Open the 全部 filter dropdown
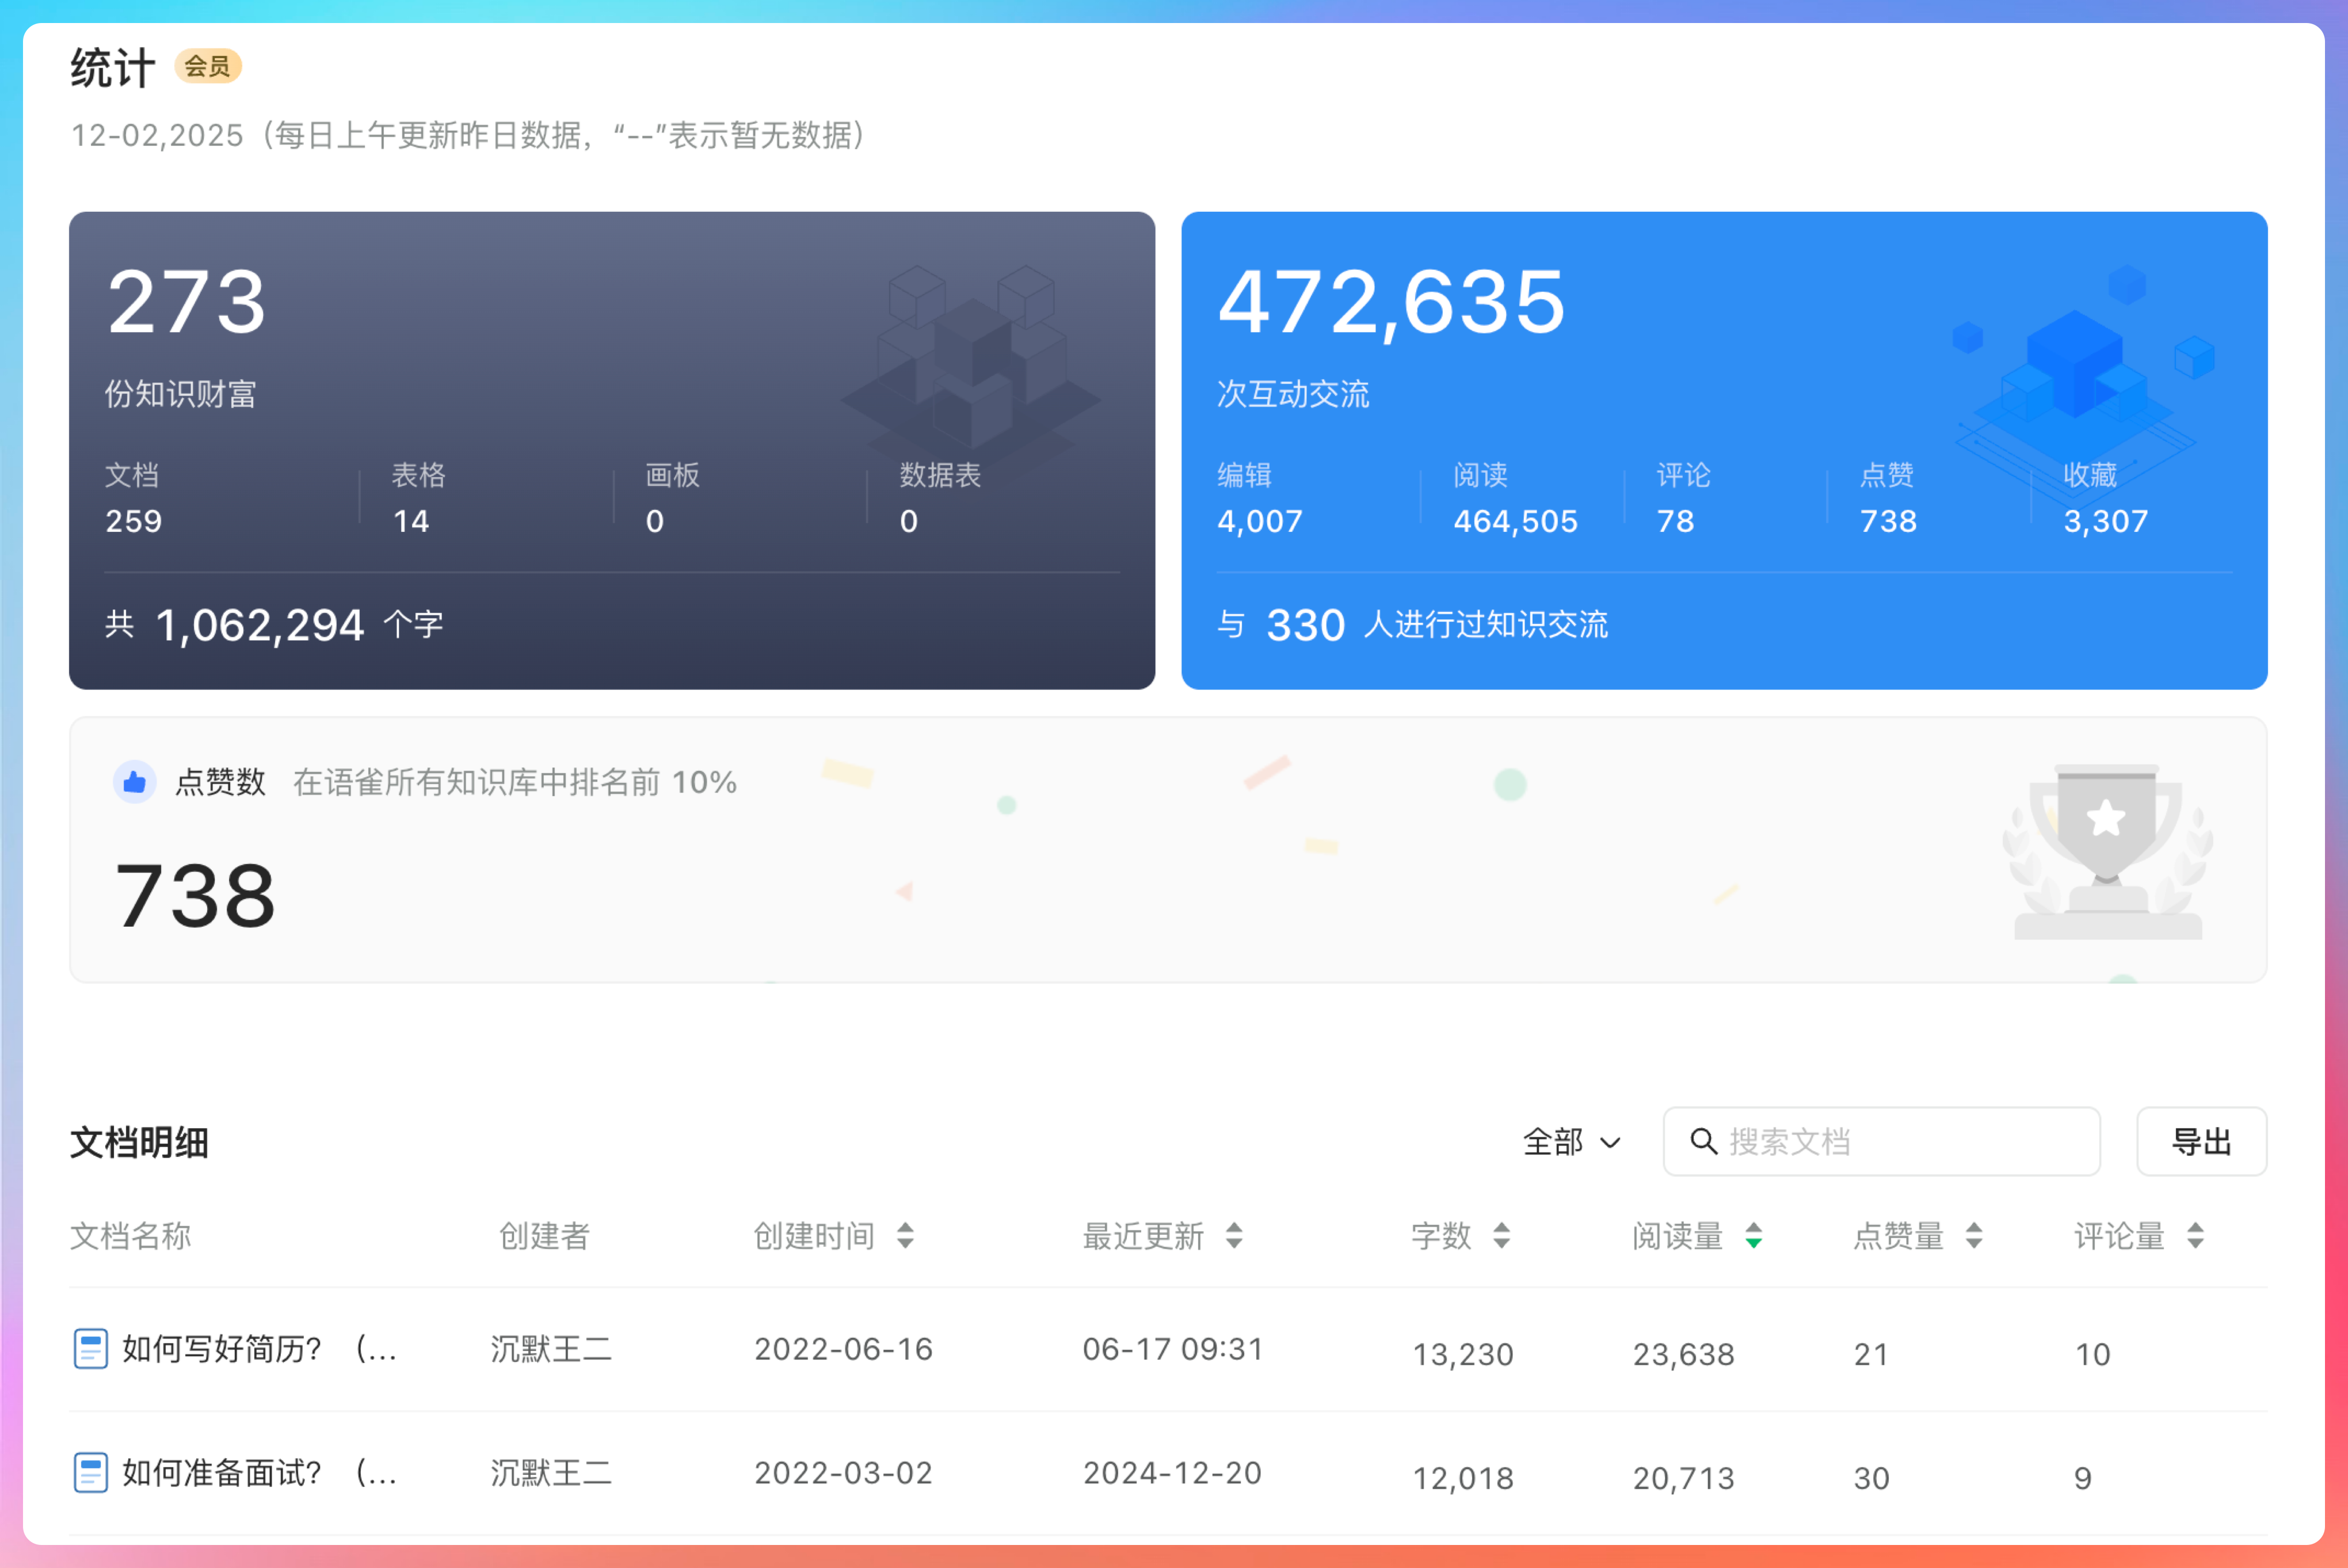This screenshot has height=1568, width=2348. click(x=1572, y=1141)
